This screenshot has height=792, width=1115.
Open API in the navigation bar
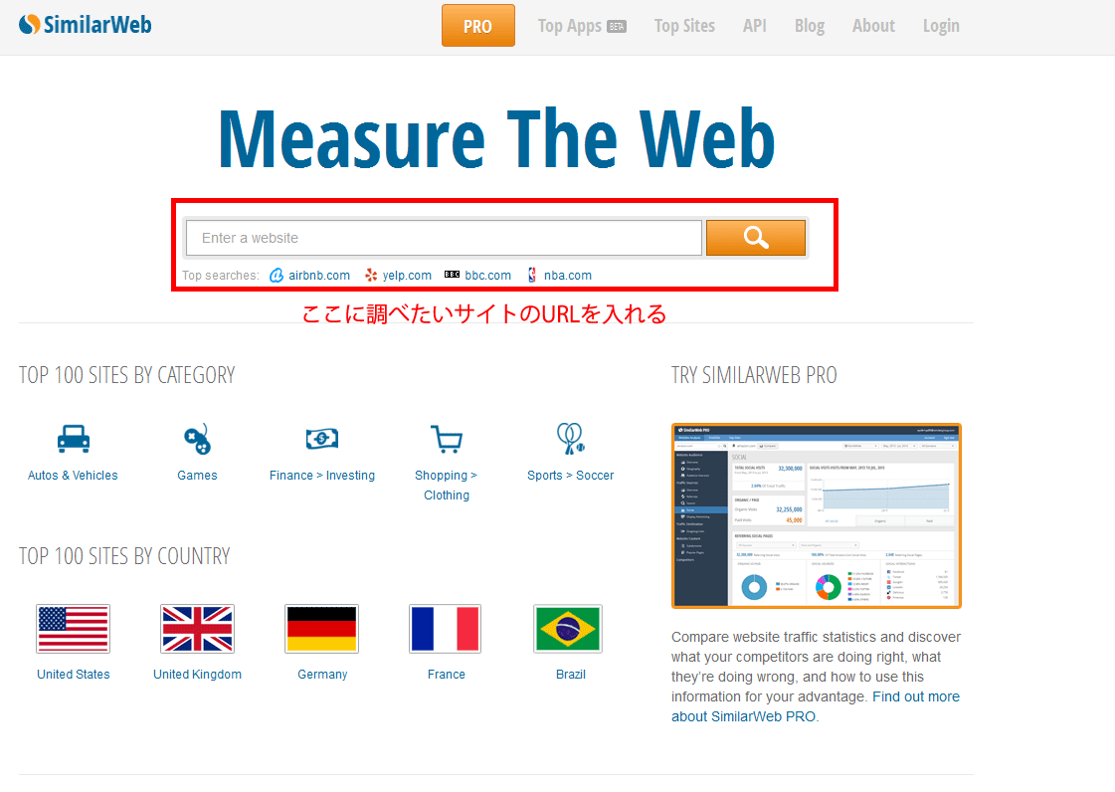[x=755, y=26]
